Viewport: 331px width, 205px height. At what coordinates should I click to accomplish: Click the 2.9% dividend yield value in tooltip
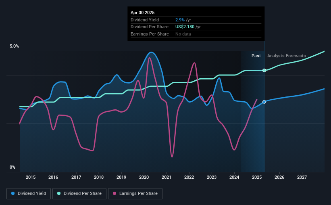(180, 20)
